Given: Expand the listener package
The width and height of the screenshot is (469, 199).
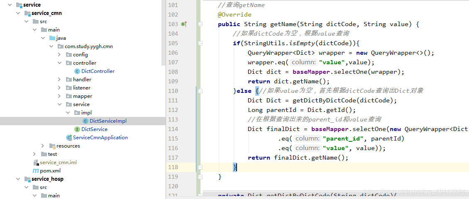Looking at the screenshot, I should click(x=59, y=88).
